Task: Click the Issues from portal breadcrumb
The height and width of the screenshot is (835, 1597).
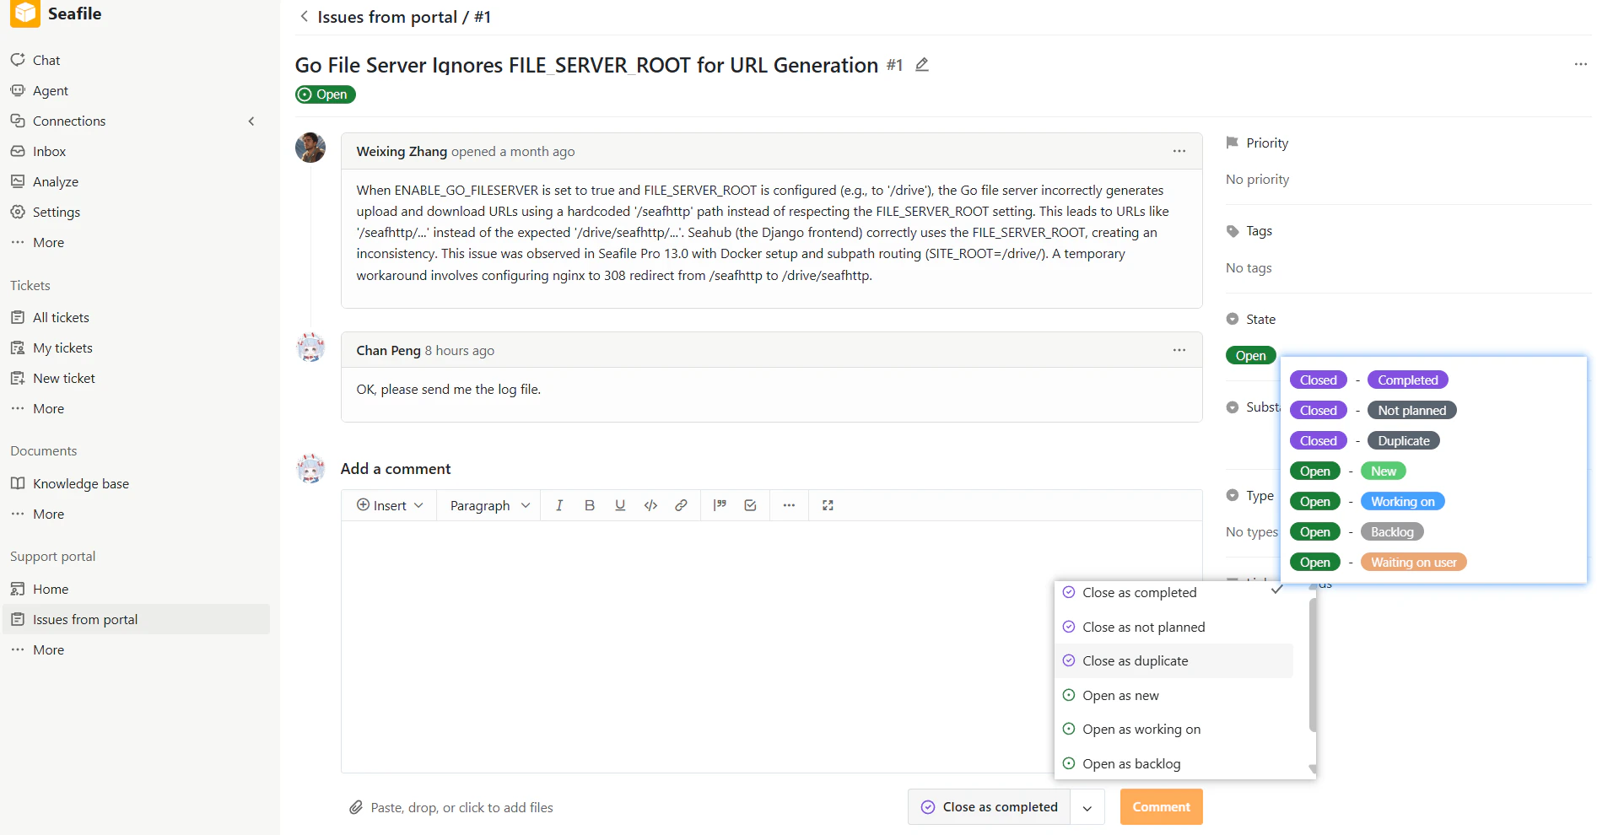Action: point(387,17)
